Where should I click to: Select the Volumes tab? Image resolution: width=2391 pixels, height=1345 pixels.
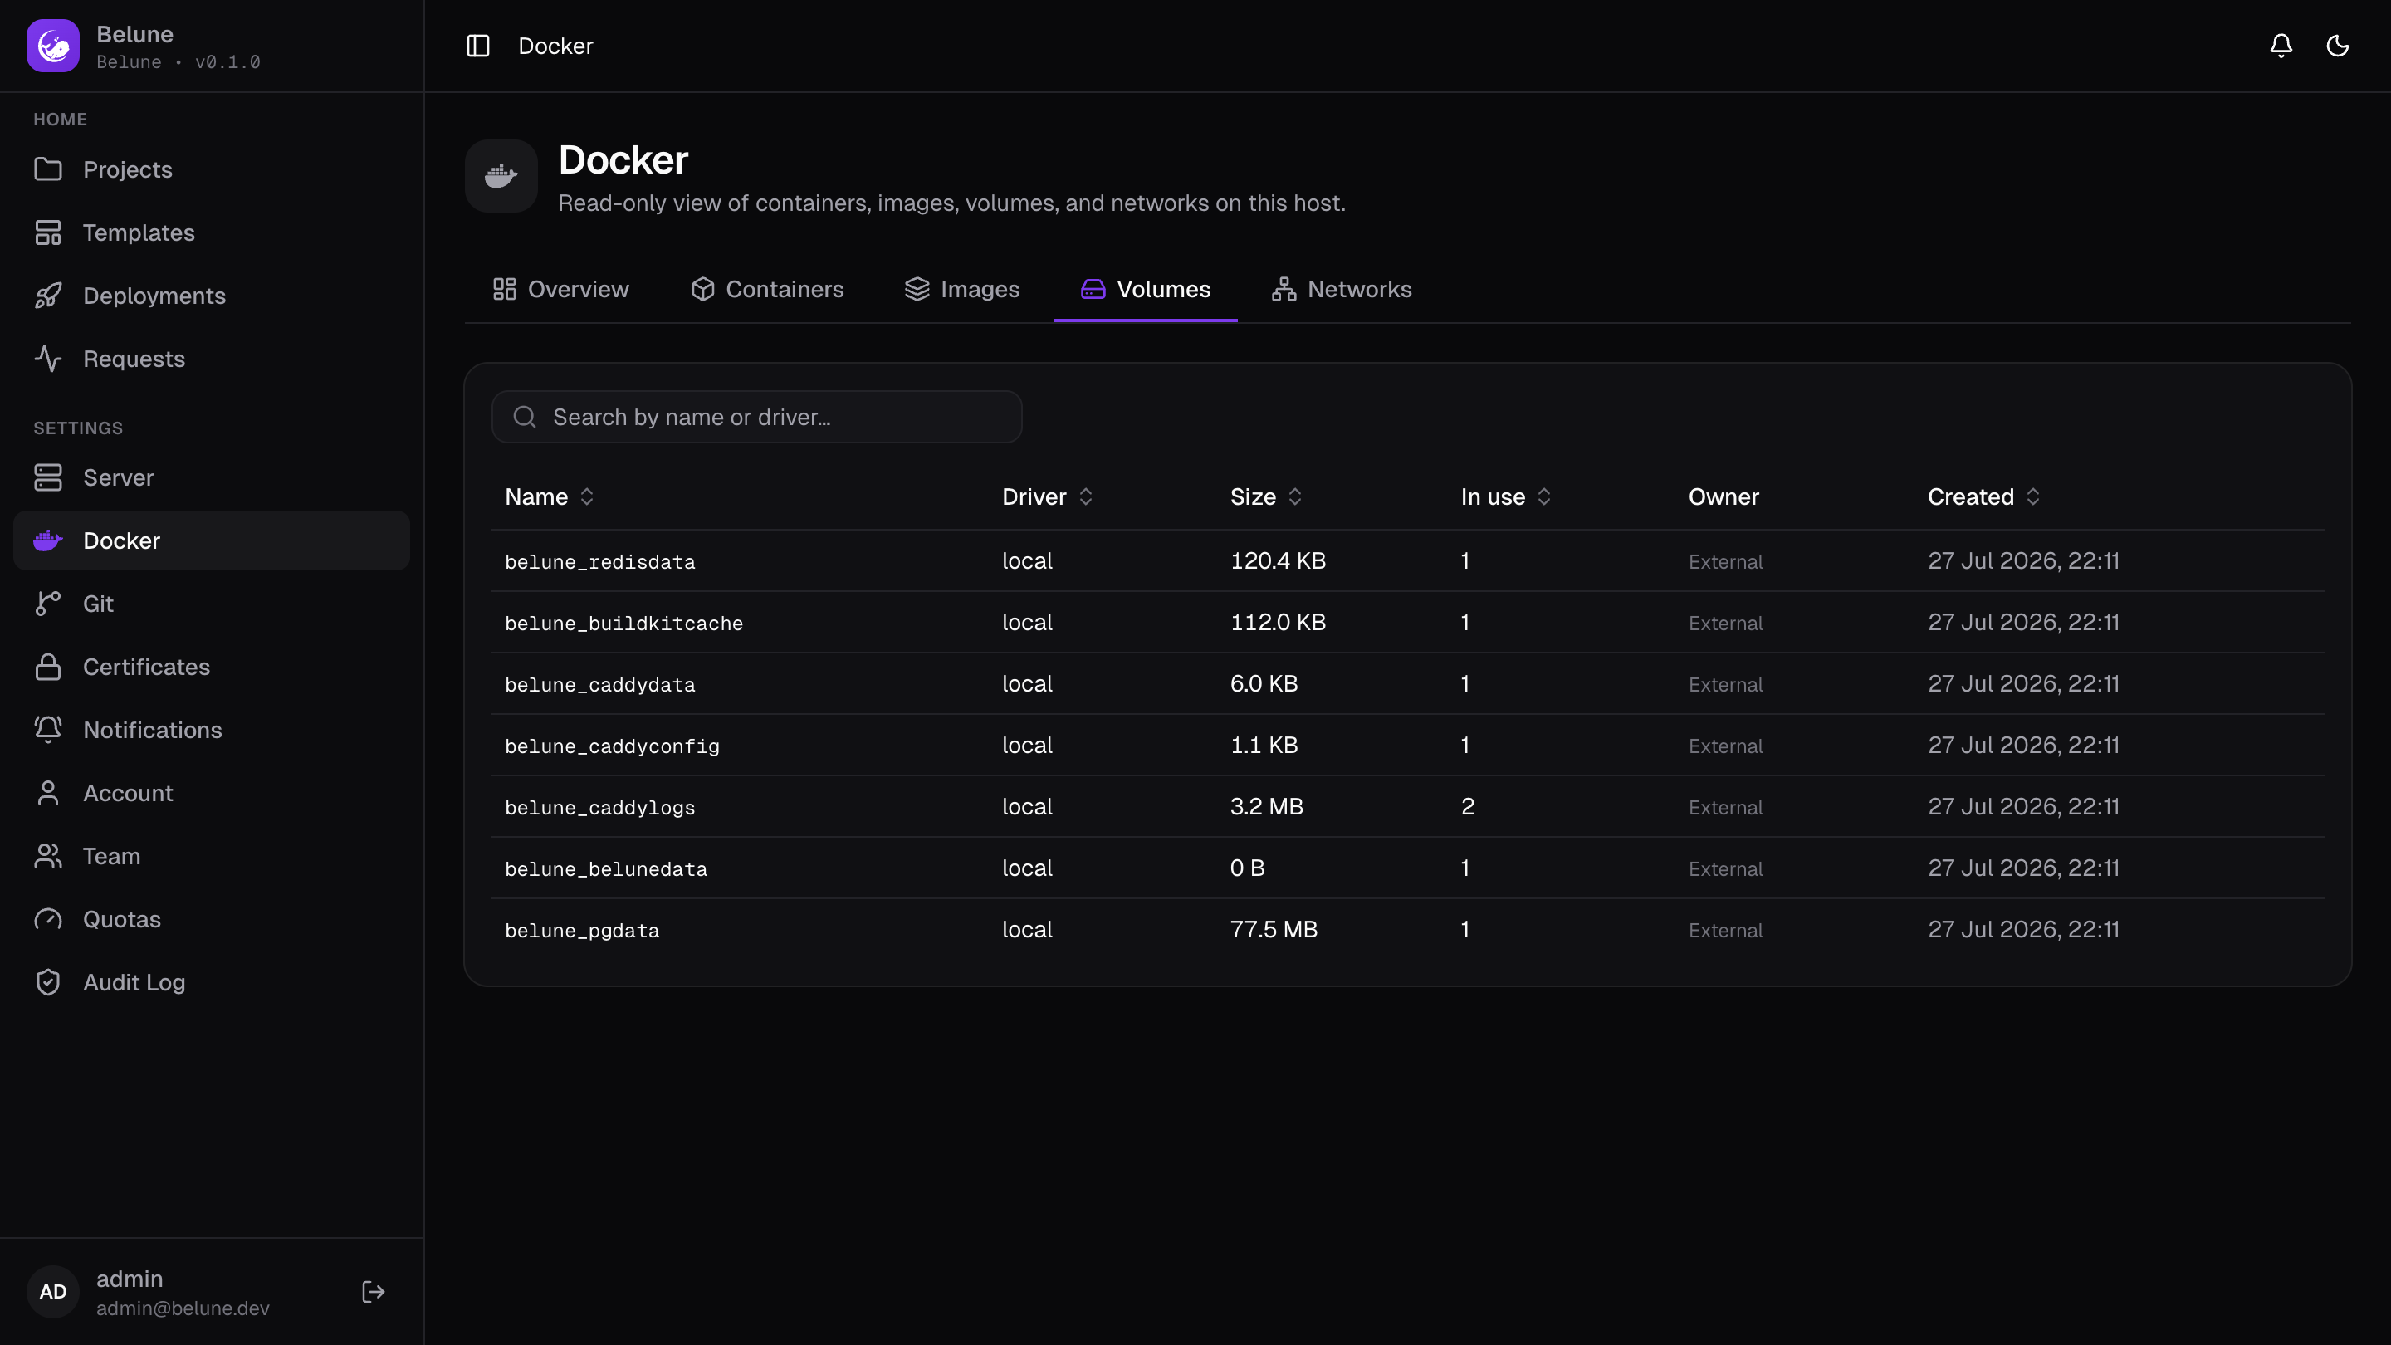tap(1146, 289)
